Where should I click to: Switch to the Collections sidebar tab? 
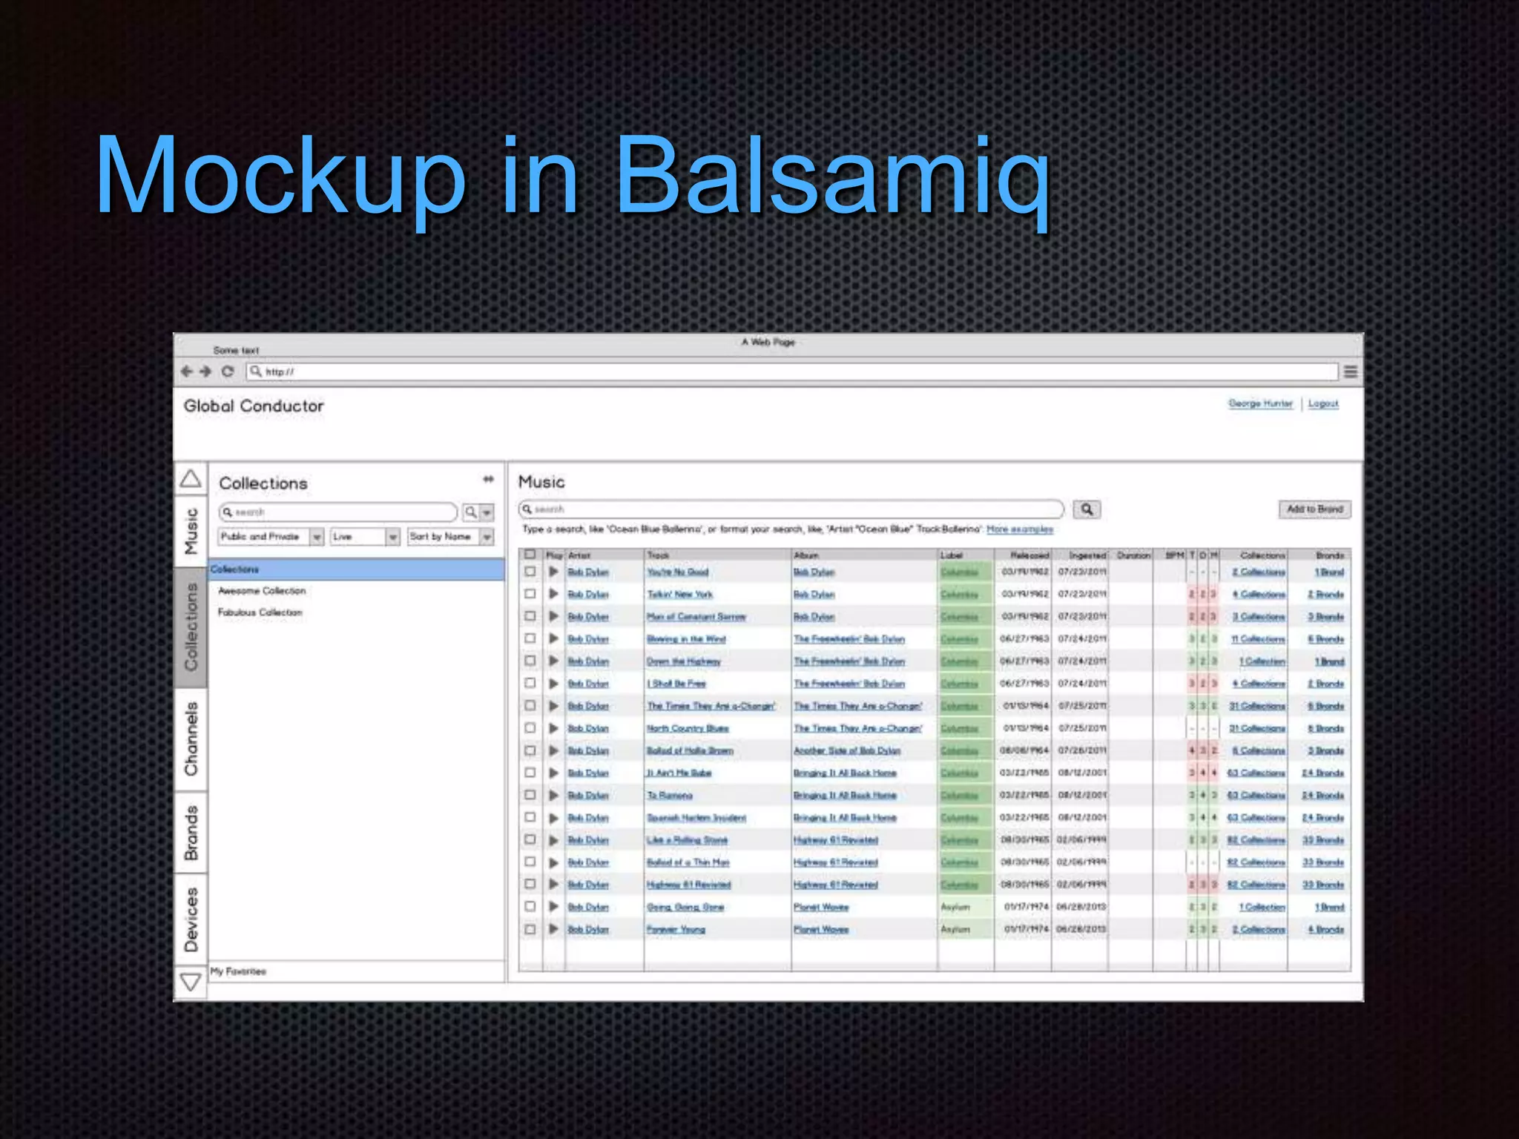click(x=191, y=627)
